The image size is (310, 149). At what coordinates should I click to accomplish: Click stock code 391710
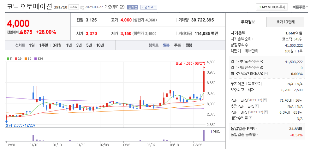click(x=60, y=7)
